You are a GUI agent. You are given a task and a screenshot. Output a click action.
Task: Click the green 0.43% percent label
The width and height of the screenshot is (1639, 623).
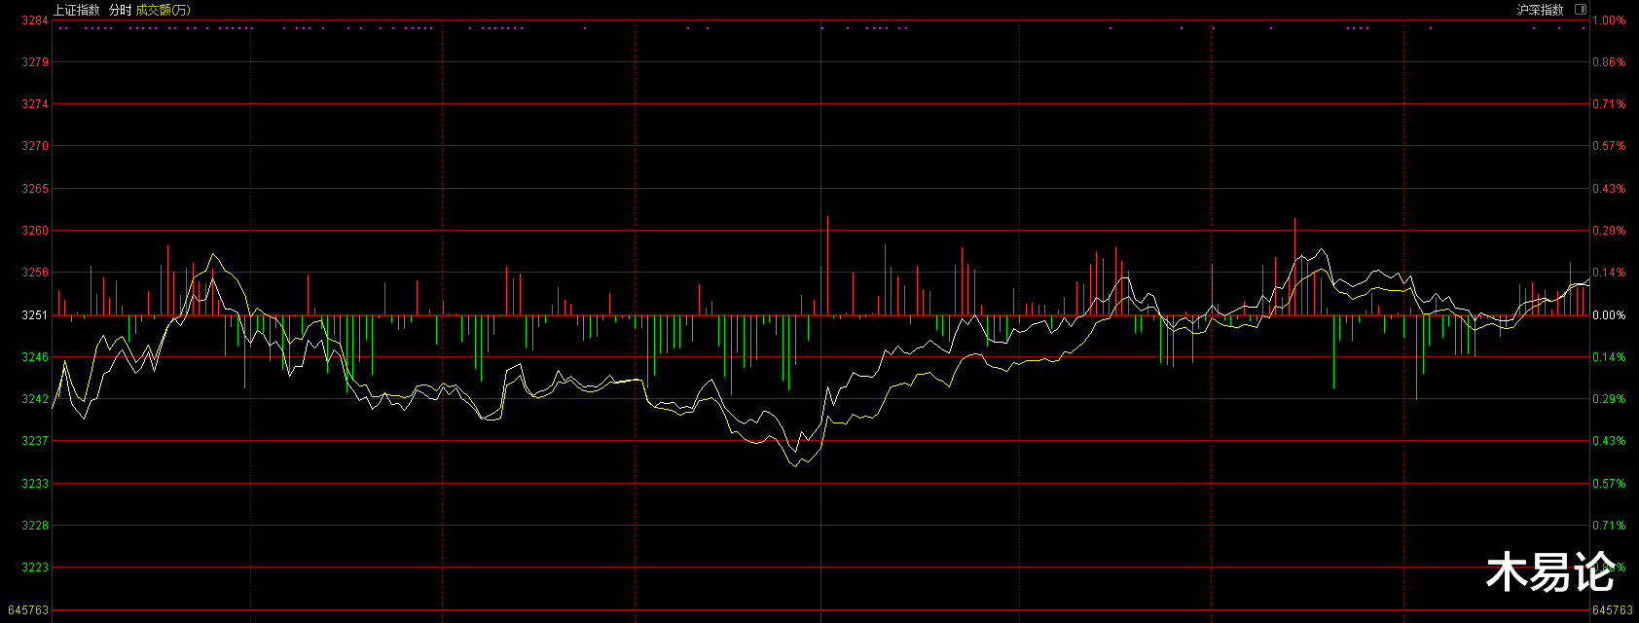(x=1609, y=441)
